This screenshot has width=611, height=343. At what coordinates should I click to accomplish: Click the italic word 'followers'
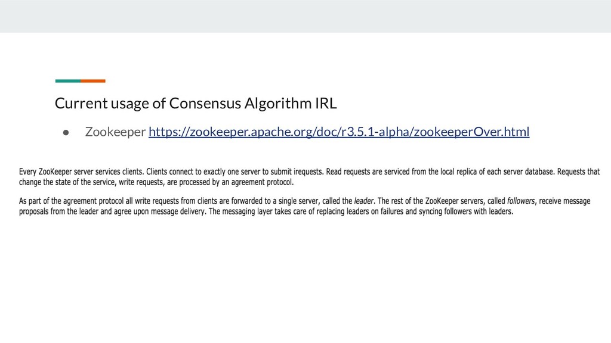click(521, 201)
